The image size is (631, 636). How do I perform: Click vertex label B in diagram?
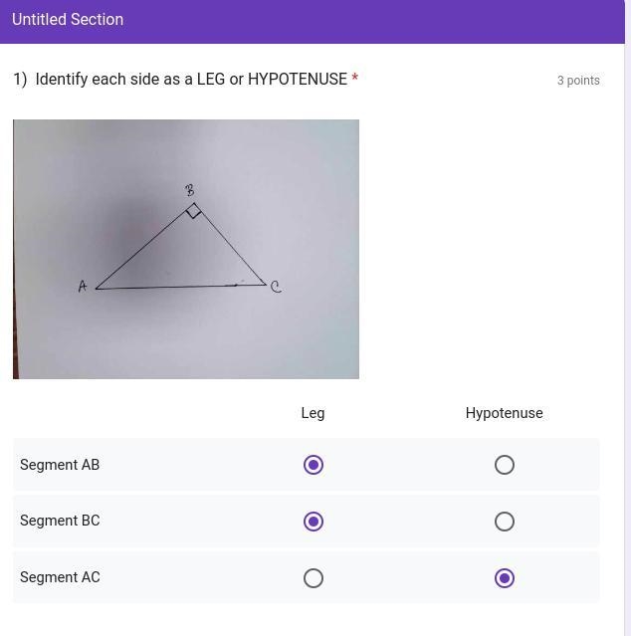(189, 190)
